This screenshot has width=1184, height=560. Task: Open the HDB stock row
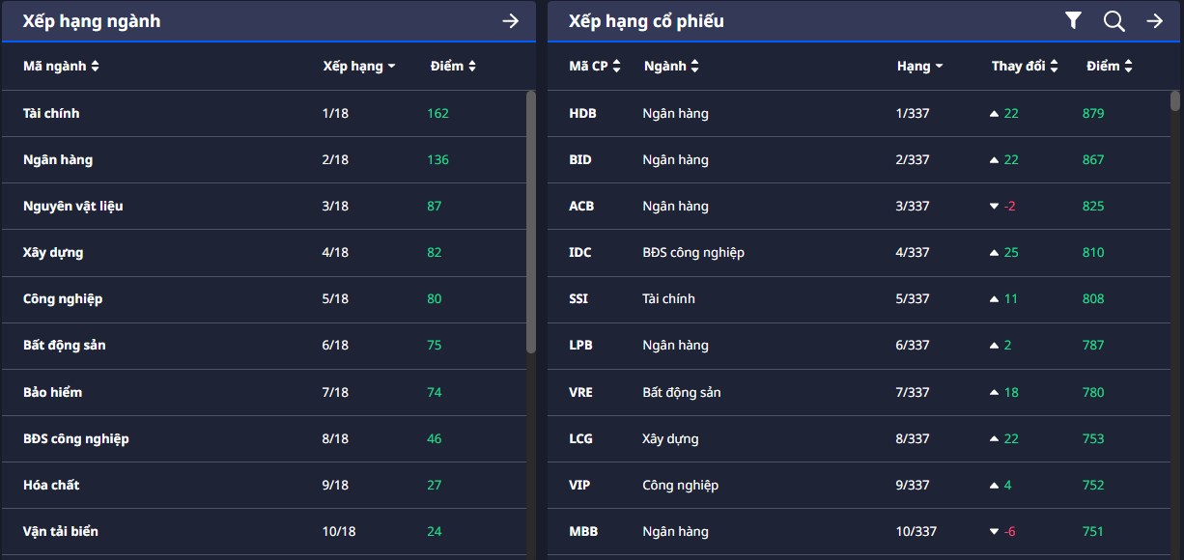pos(582,114)
